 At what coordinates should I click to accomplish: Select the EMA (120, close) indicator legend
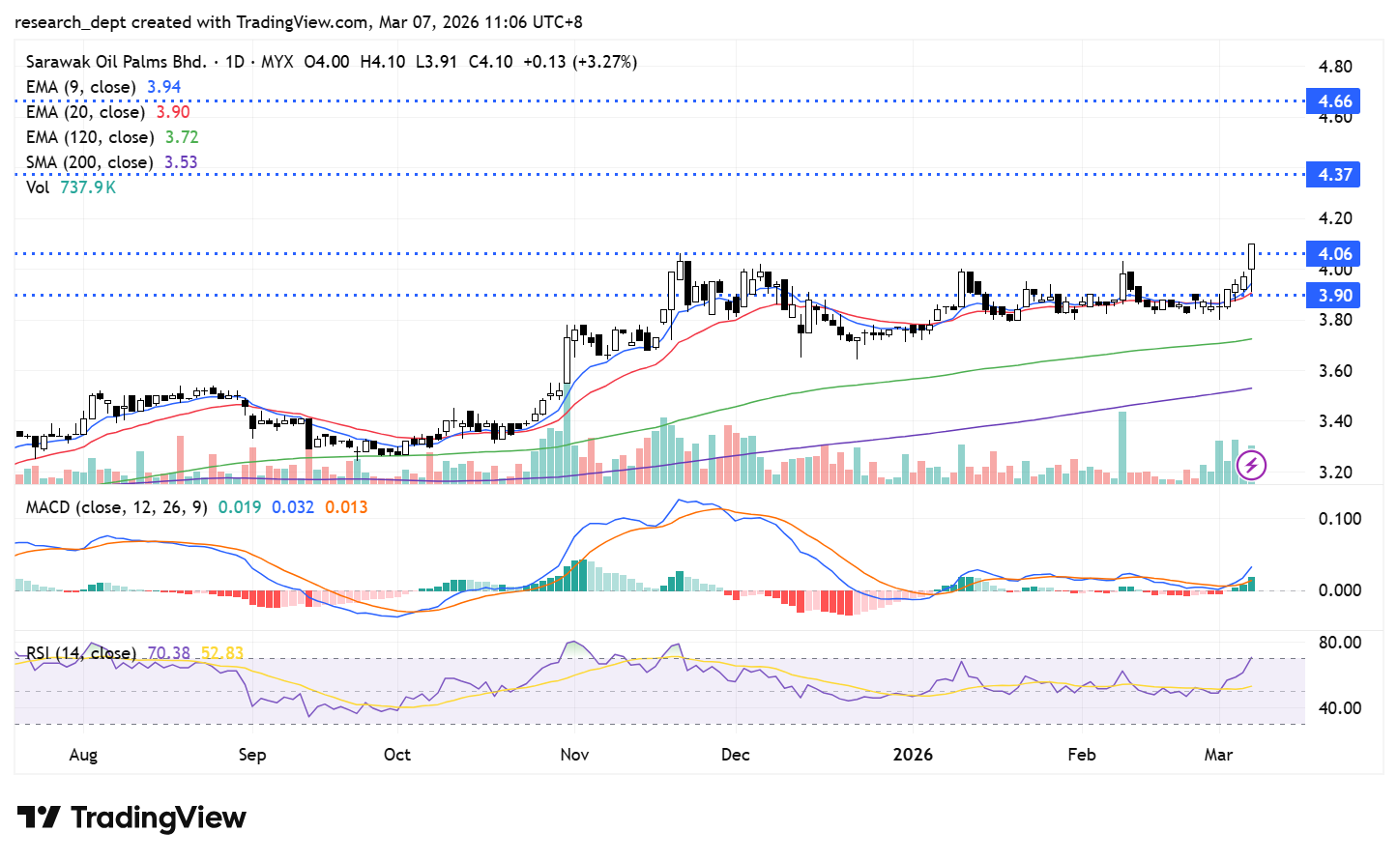[x=89, y=137]
